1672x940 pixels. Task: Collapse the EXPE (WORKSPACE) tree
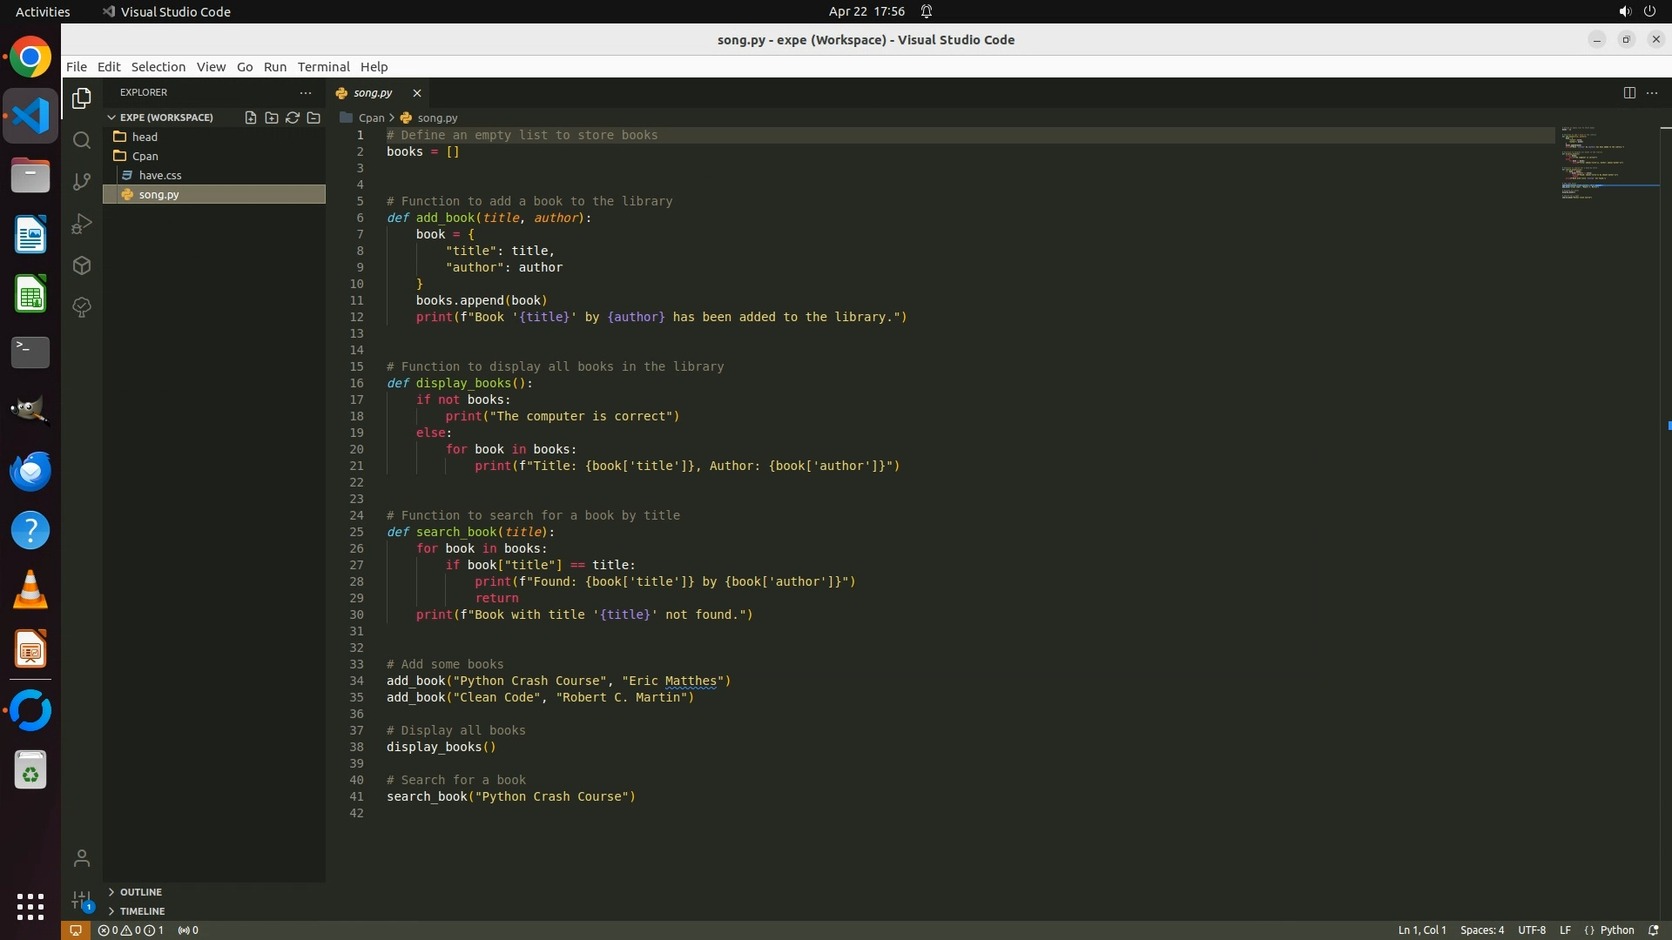pyautogui.click(x=165, y=117)
